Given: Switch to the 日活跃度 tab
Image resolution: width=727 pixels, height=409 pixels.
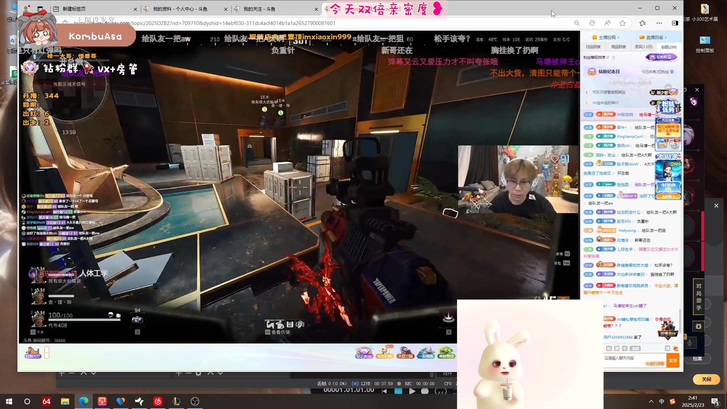Looking at the screenshot, I should [593, 47].
